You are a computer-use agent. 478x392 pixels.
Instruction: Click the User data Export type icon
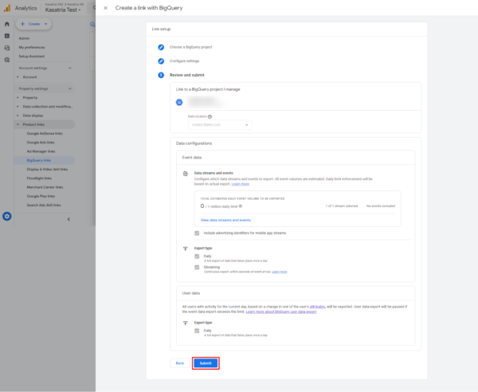pyautogui.click(x=186, y=323)
